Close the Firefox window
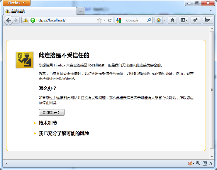Viewport: 217px width, 170px height. pyautogui.click(x=208, y=3)
